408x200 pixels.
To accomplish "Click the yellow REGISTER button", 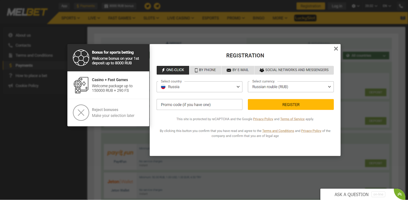I will (291, 104).
